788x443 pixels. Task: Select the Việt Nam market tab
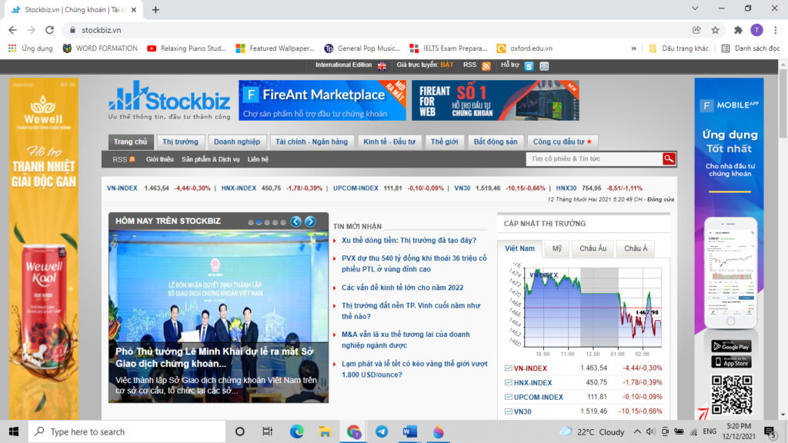(519, 248)
